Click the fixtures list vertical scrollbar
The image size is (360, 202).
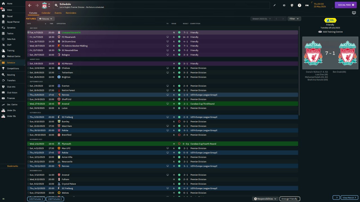pyautogui.click(x=299, y=70)
